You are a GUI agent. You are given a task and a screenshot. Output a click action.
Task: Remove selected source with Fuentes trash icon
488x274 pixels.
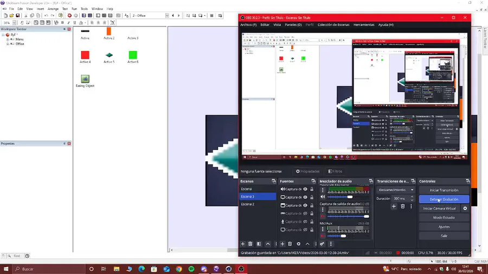click(290, 244)
